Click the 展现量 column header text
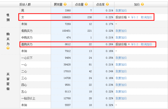 (58, 4)
